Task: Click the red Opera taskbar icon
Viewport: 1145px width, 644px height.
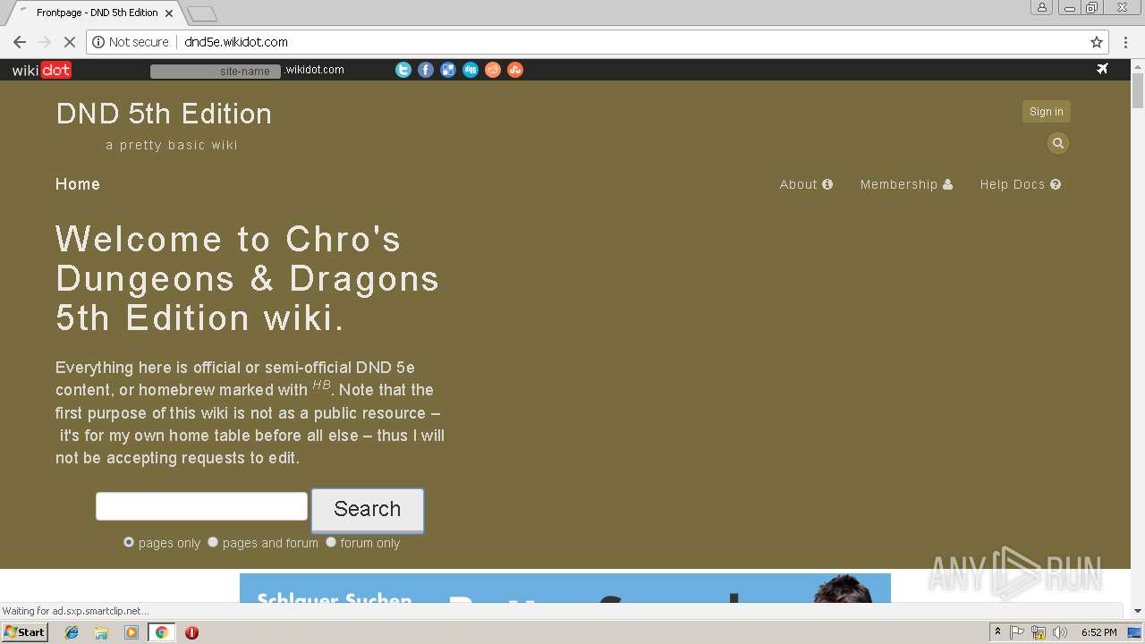Action: (x=191, y=632)
